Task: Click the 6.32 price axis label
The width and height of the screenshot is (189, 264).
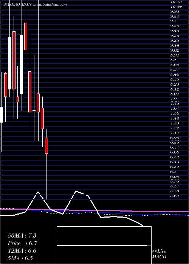Action: (x=175, y=167)
